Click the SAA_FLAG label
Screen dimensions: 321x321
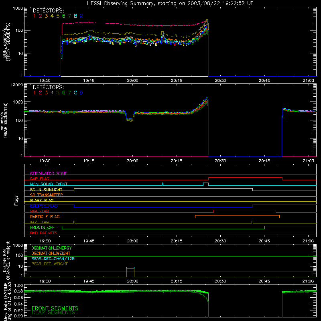[x=39, y=211]
